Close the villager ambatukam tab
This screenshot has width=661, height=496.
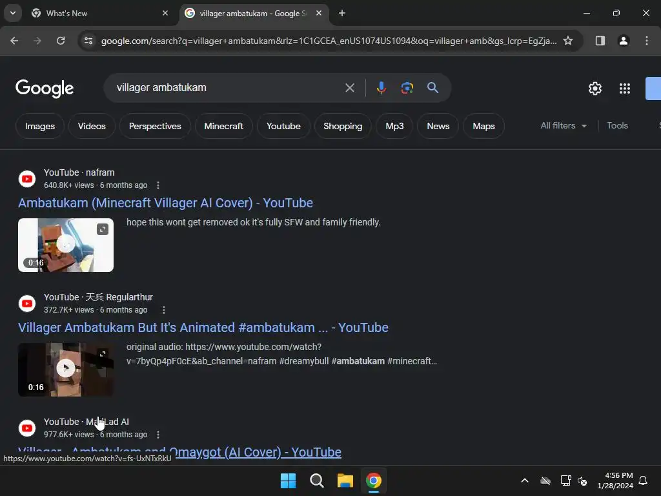pyautogui.click(x=319, y=13)
